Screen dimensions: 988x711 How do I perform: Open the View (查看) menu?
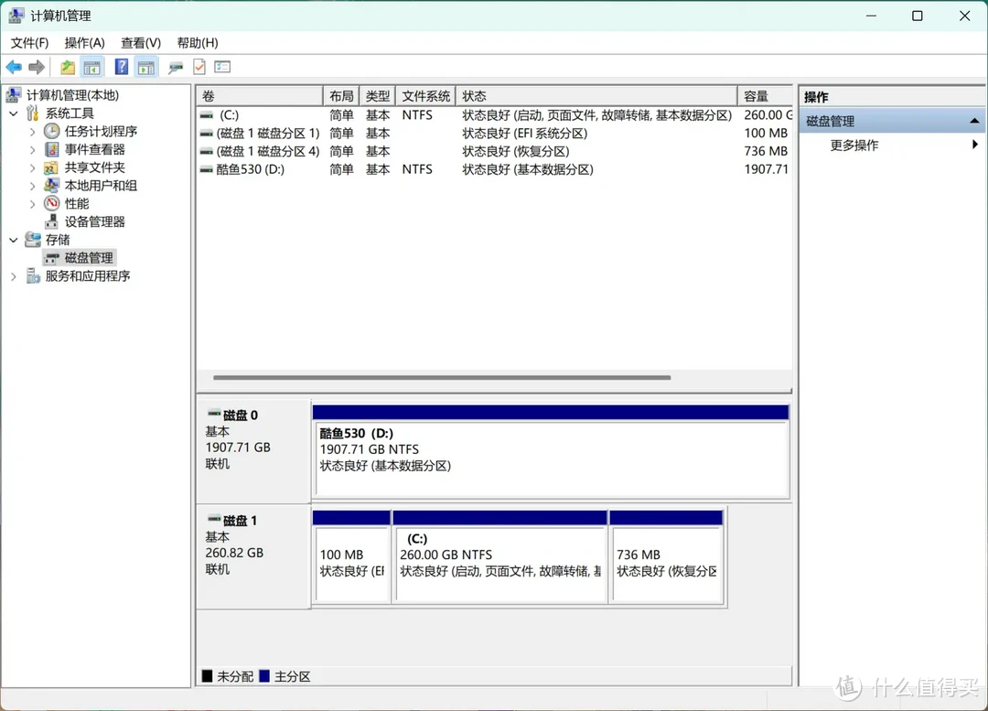point(141,43)
